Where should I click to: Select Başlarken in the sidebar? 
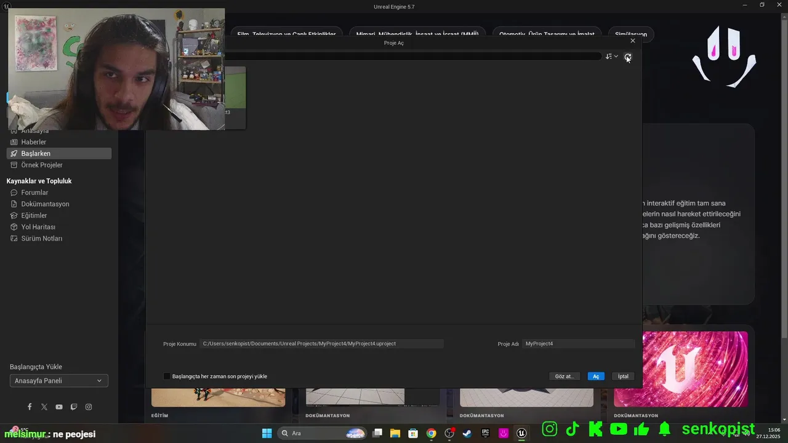click(59, 153)
